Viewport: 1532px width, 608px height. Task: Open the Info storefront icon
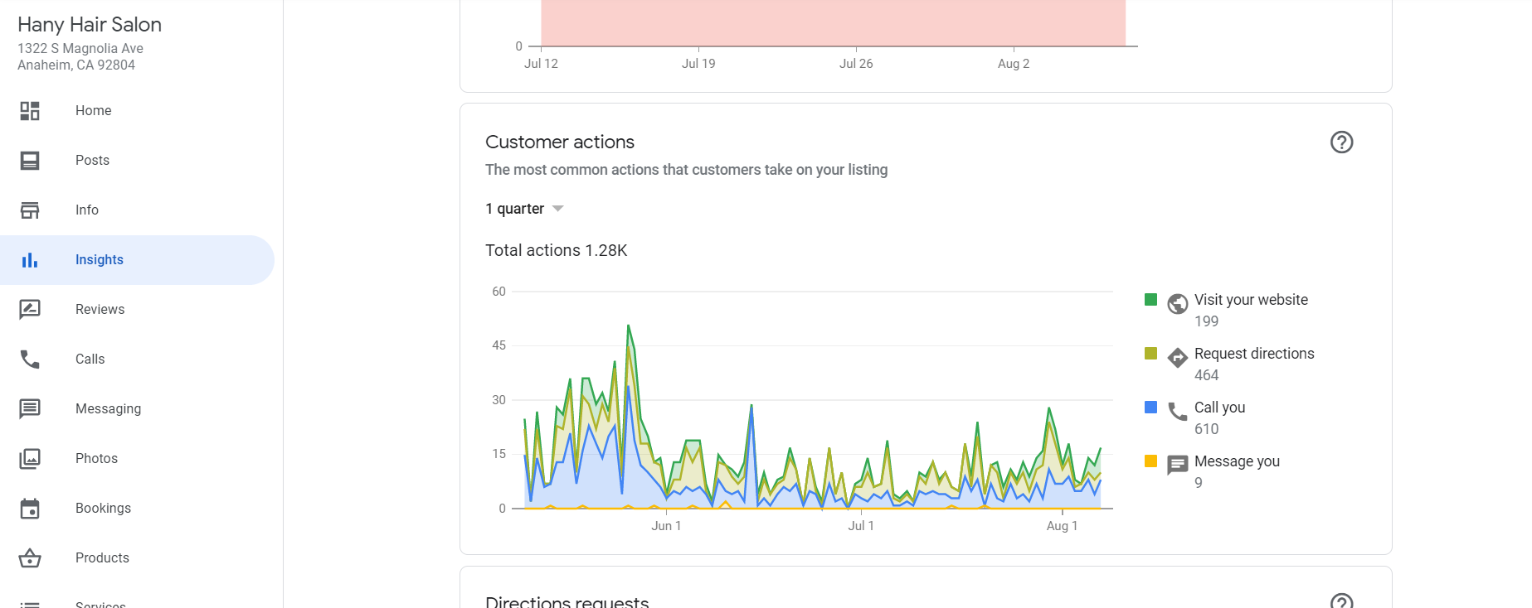30,210
